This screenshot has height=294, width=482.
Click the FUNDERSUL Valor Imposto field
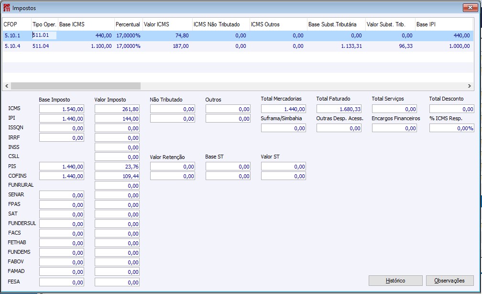tap(117, 224)
